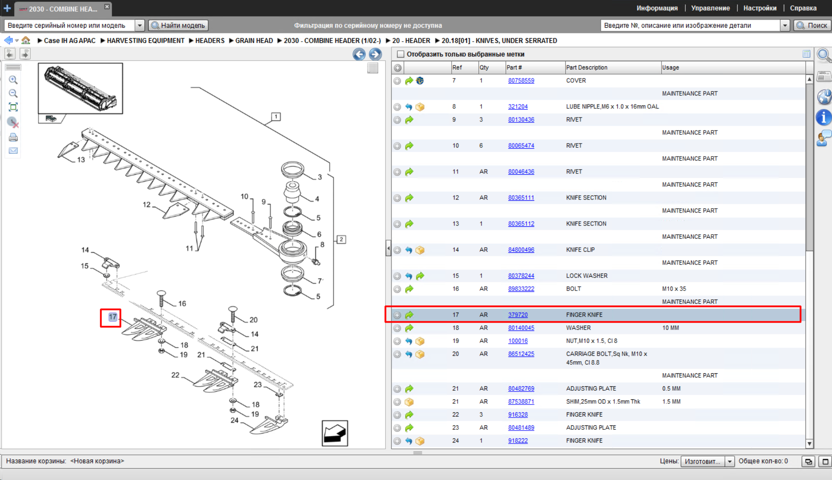832x480 pixels.
Task: Click the 'Найти модель' button
Action: tap(178, 26)
